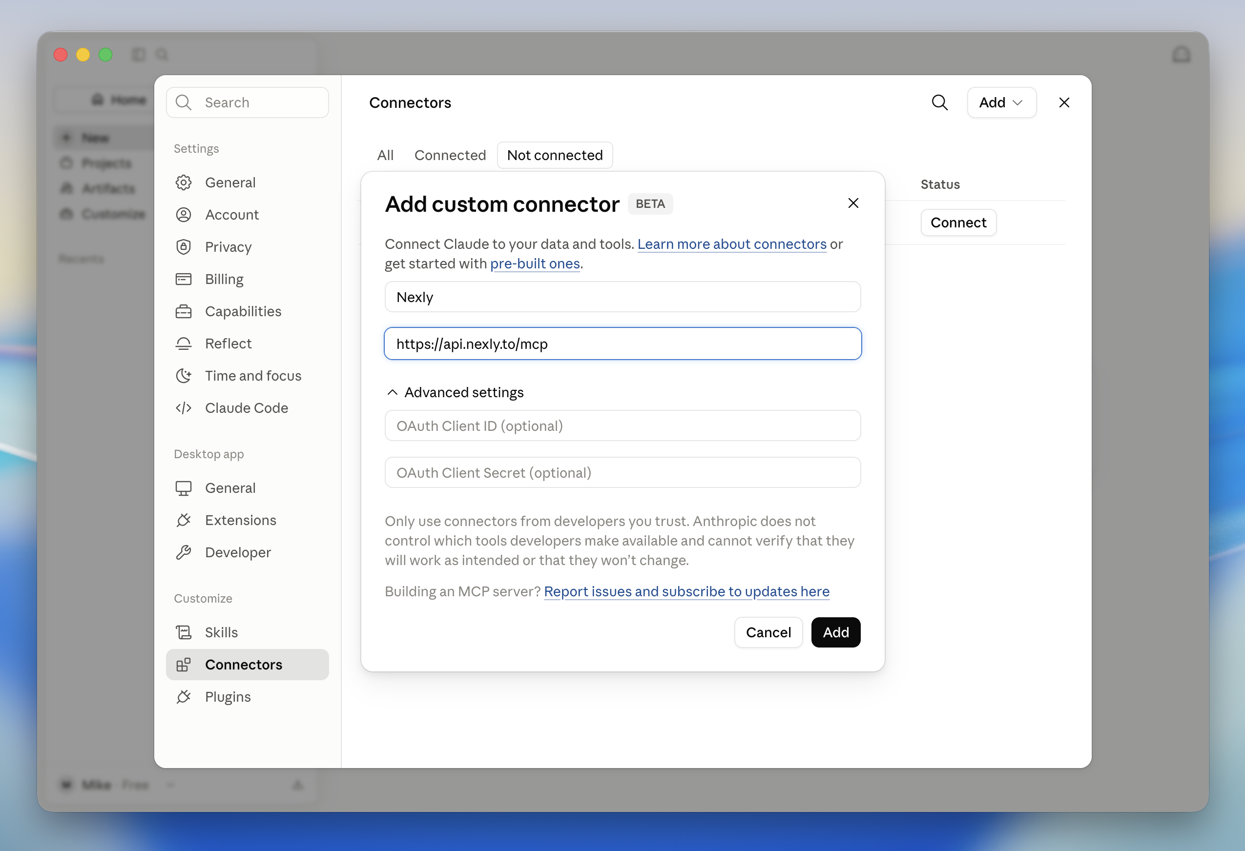
Task: Click Home in the background app window
Action: pyautogui.click(x=119, y=100)
